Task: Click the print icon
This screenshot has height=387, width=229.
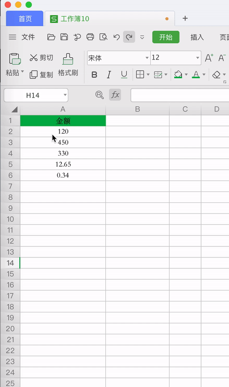Action: tap(90, 37)
